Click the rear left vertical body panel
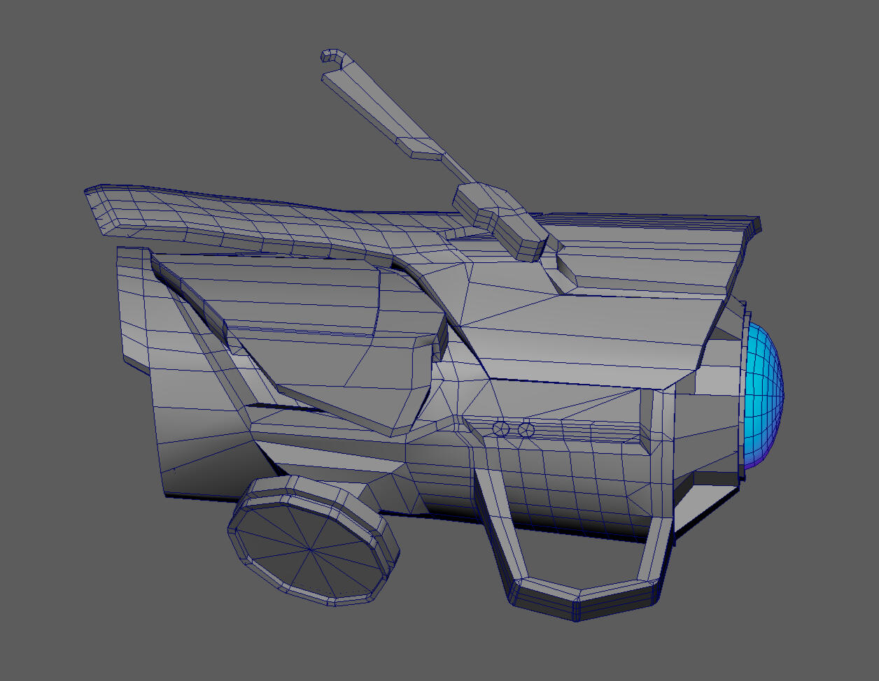Image resolution: width=879 pixels, height=681 pixels. [132, 308]
